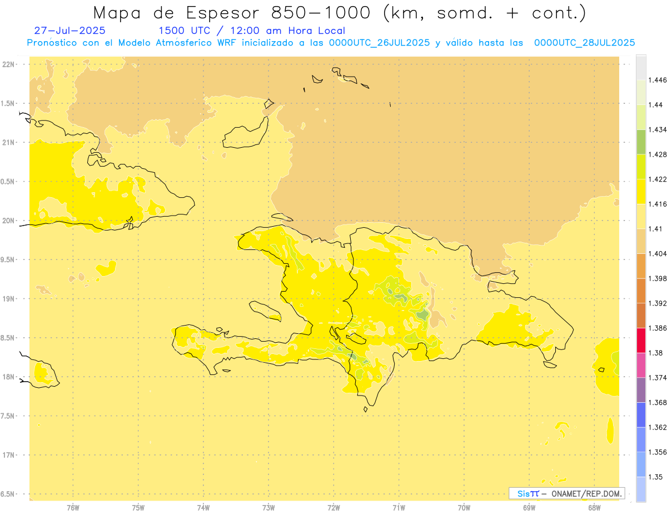Click the colorbar value '1.35'

tap(656, 477)
